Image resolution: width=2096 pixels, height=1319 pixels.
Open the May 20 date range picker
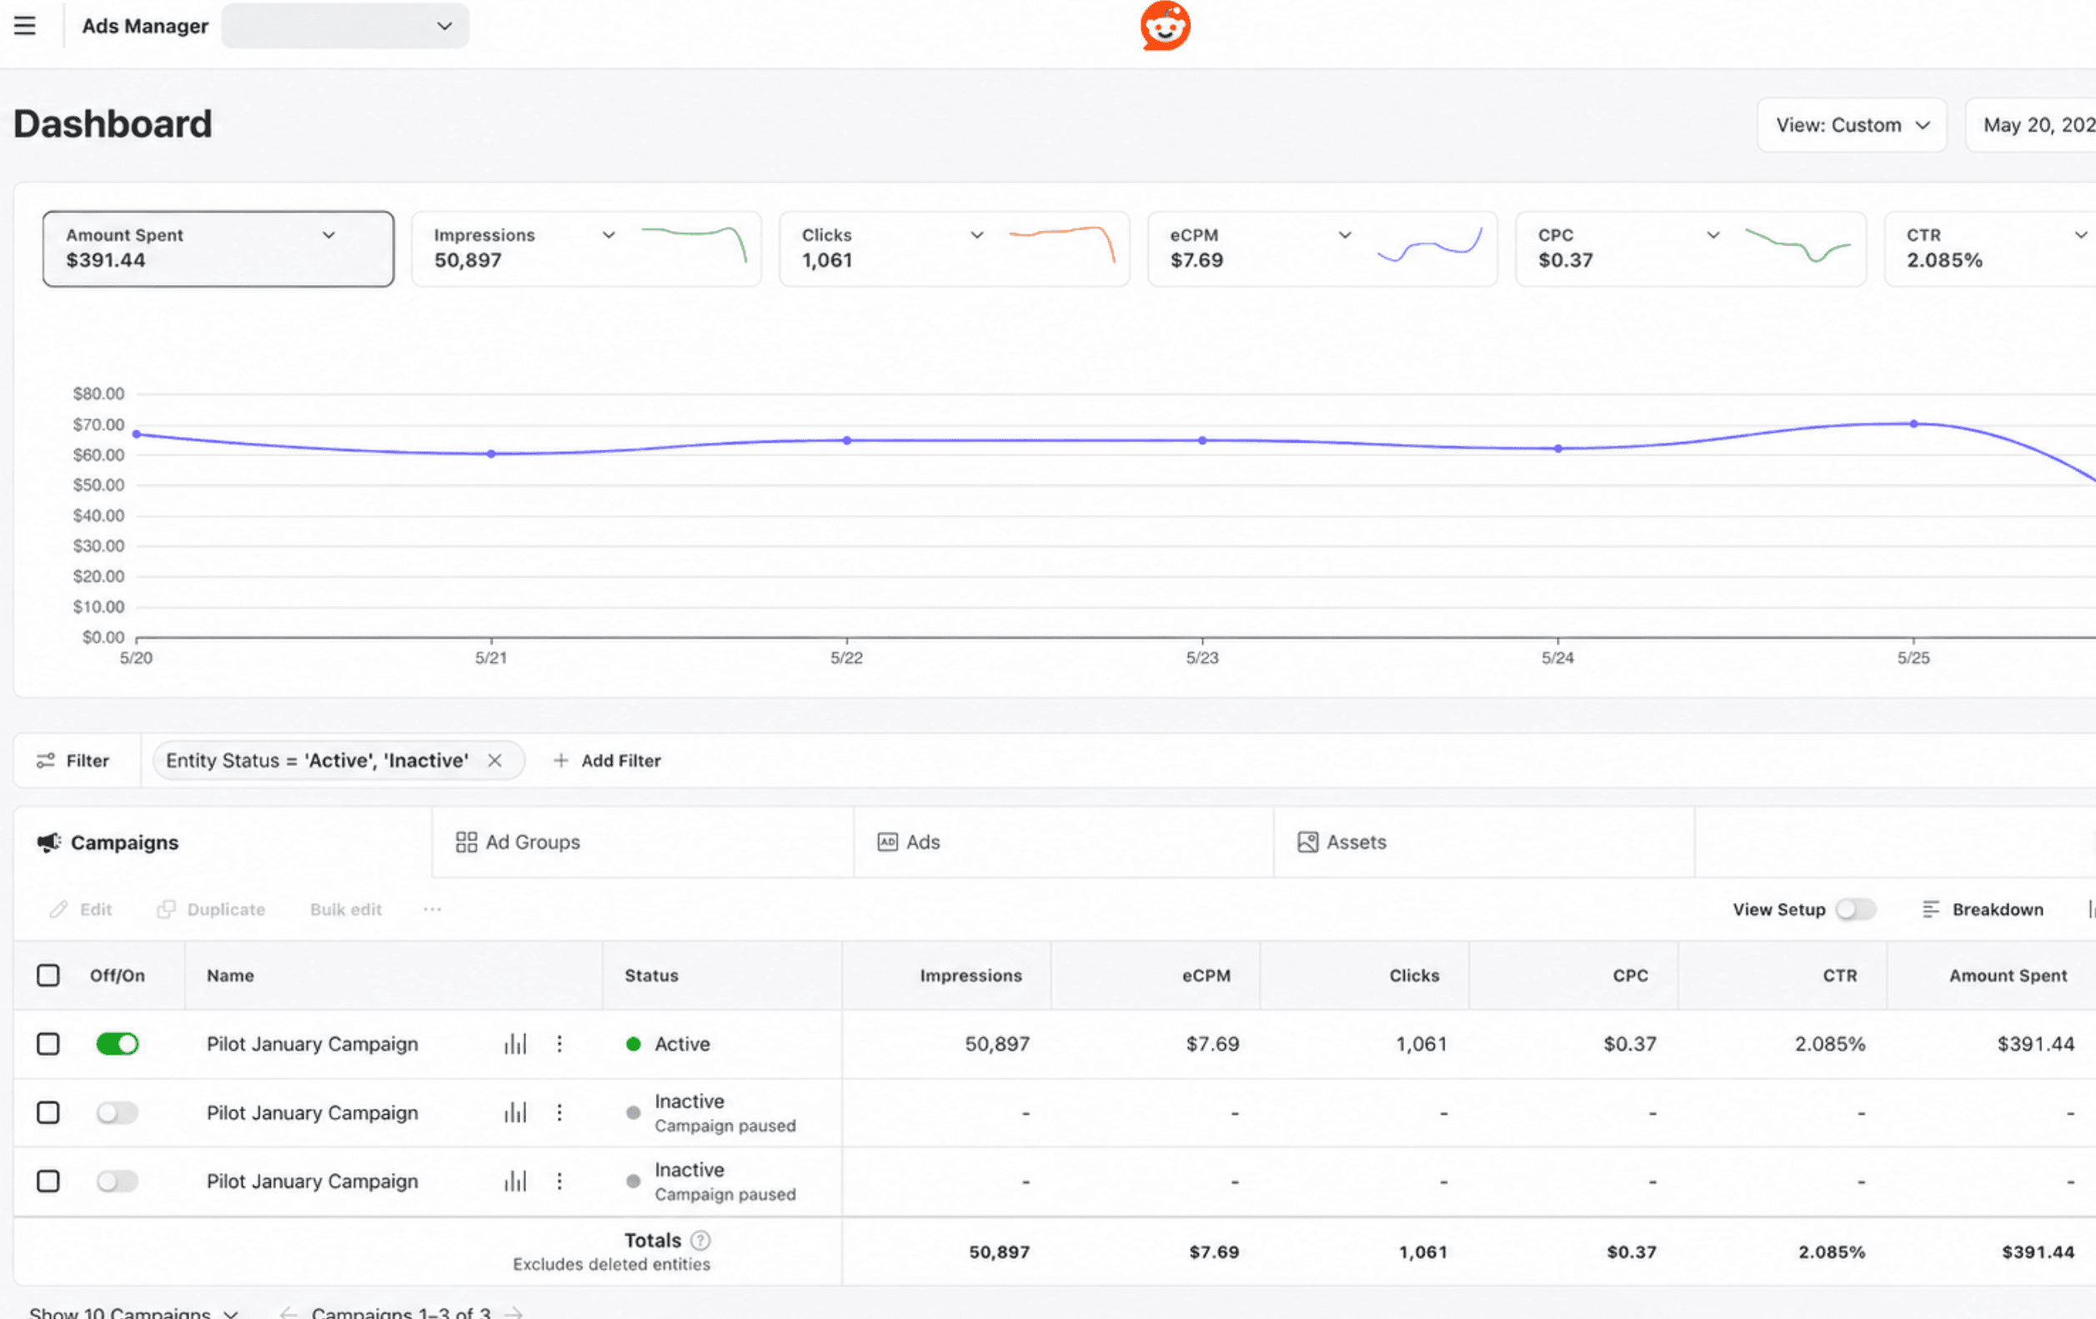[x=2033, y=125]
